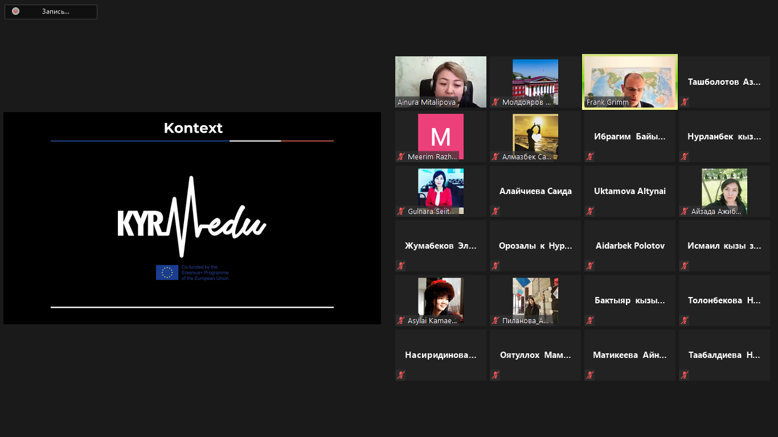Click the name Uktamova Altynai

pyautogui.click(x=630, y=191)
